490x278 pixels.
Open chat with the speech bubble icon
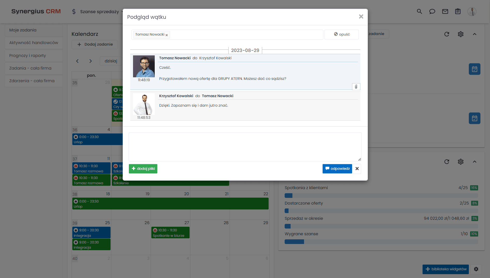tap(432, 11)
